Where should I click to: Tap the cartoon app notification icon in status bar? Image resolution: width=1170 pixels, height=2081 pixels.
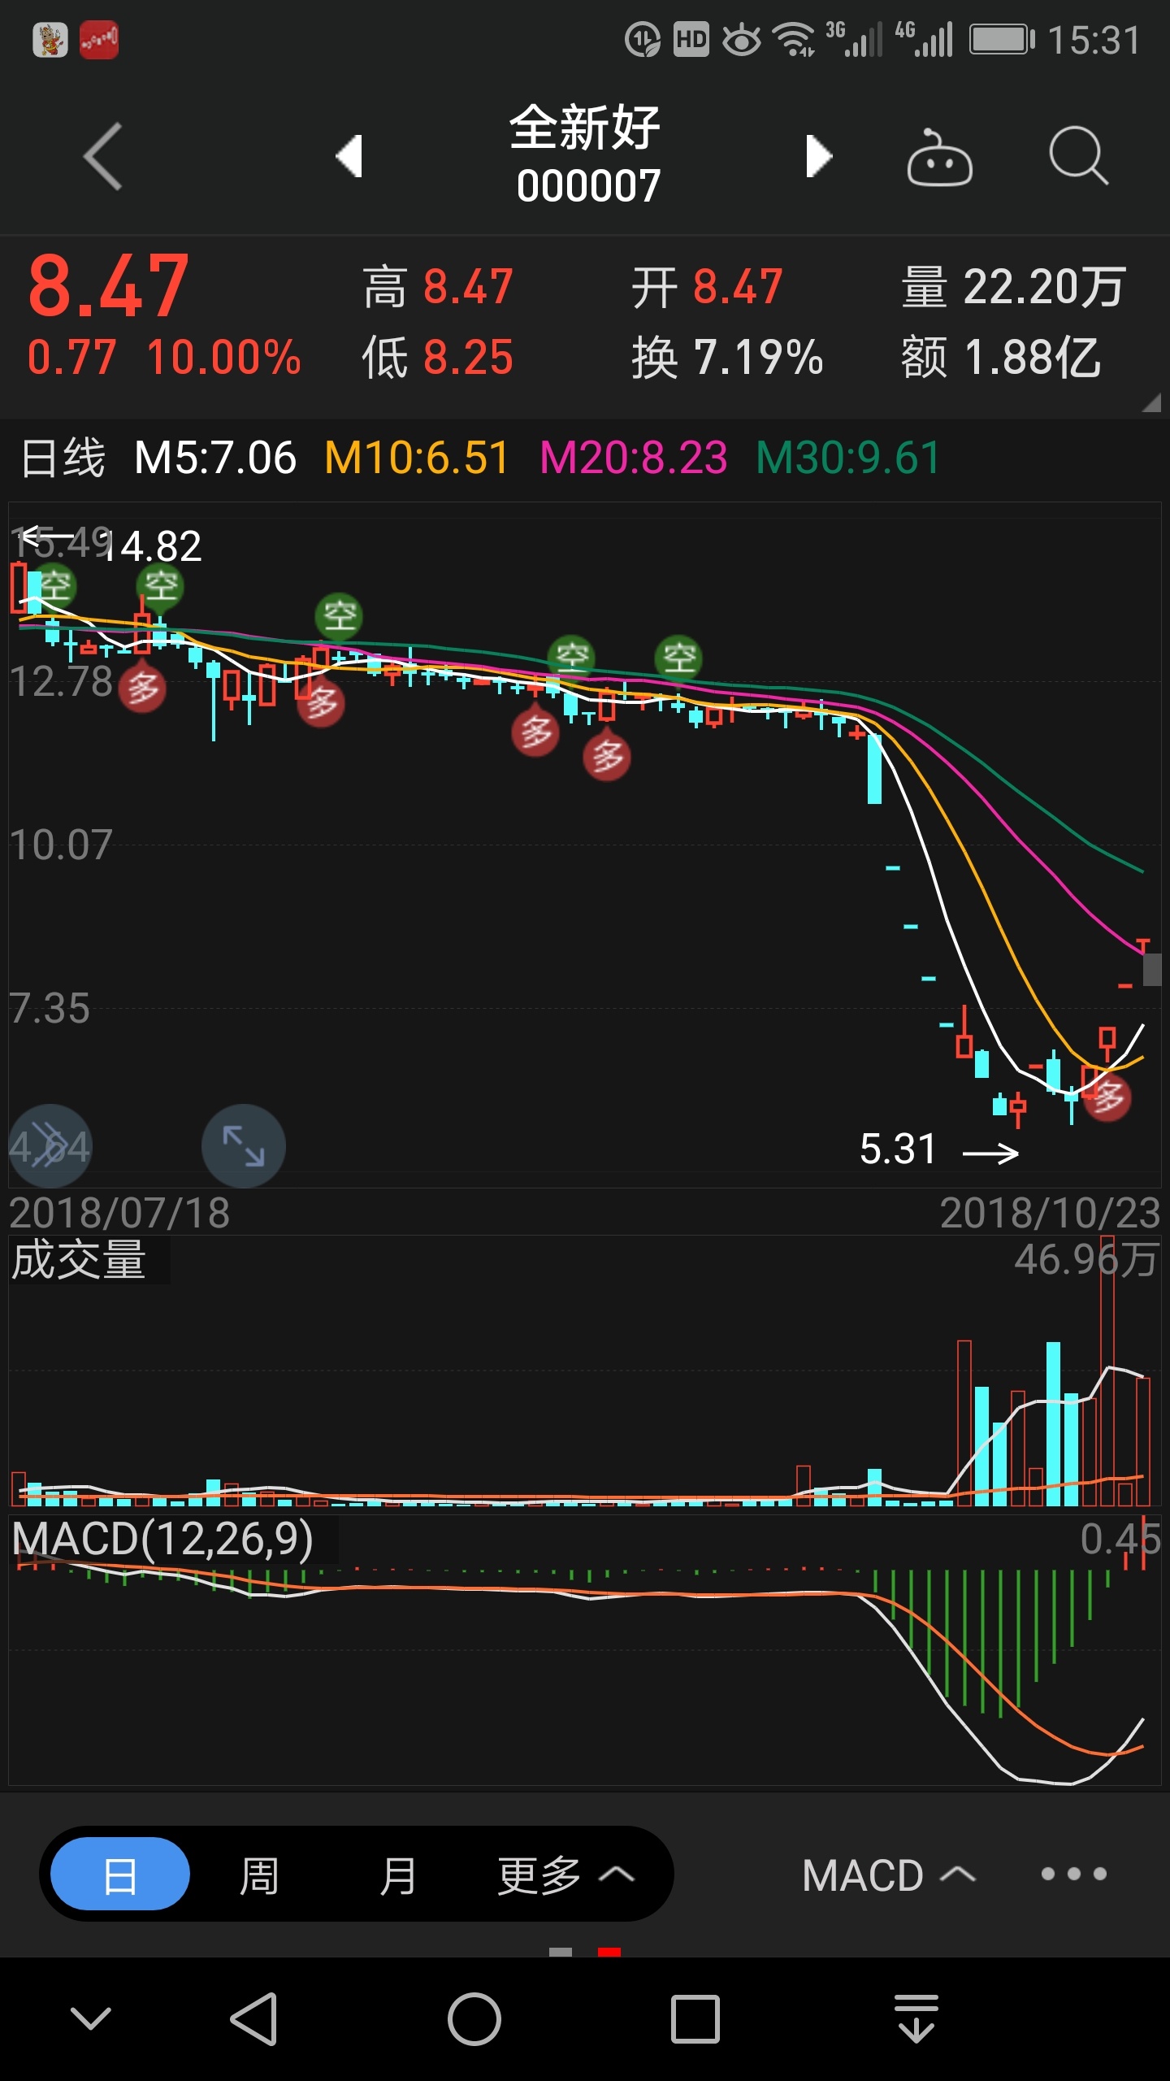click(x=50, y=40)
